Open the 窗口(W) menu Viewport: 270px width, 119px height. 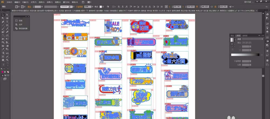coord(66,2)
